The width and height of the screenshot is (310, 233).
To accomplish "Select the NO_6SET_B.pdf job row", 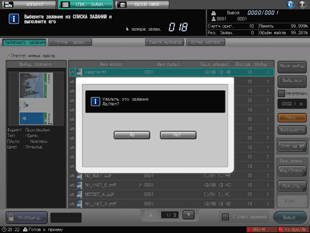I will point(171,185).
